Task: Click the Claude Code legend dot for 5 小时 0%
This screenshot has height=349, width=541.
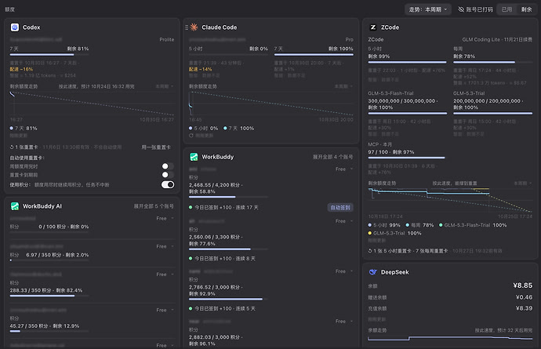Action: 191,129
